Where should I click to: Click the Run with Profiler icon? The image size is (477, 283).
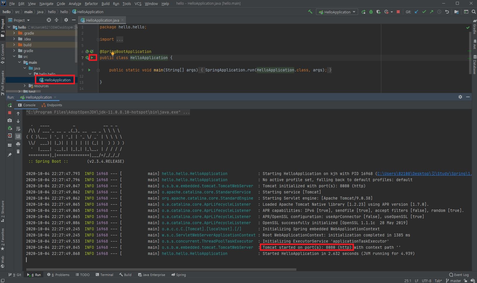click(387, 12)
